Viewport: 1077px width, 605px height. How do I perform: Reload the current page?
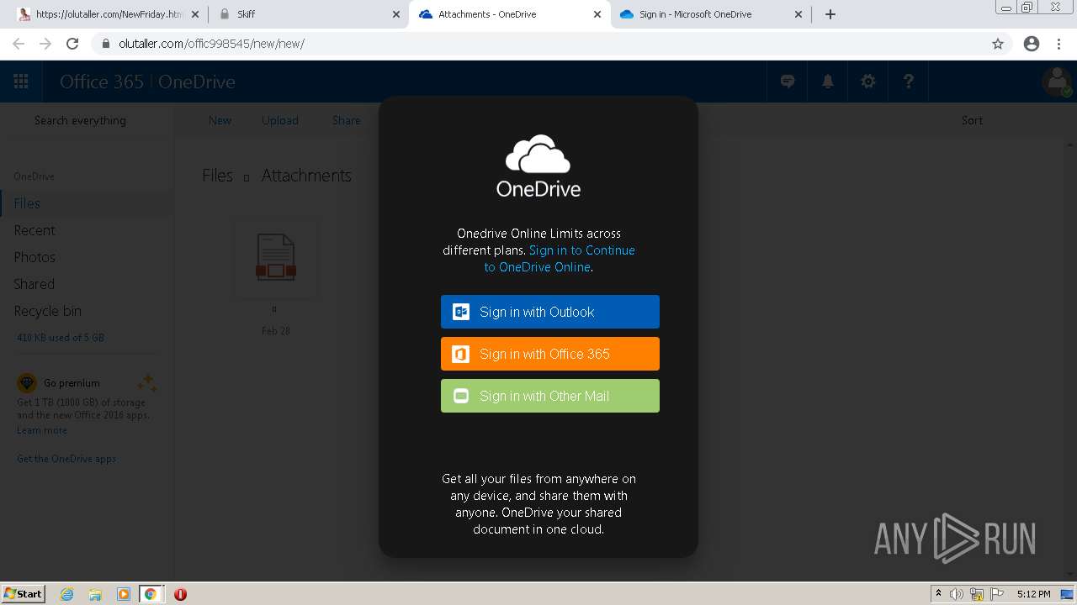pyautogui.click(x=72, y=44)
